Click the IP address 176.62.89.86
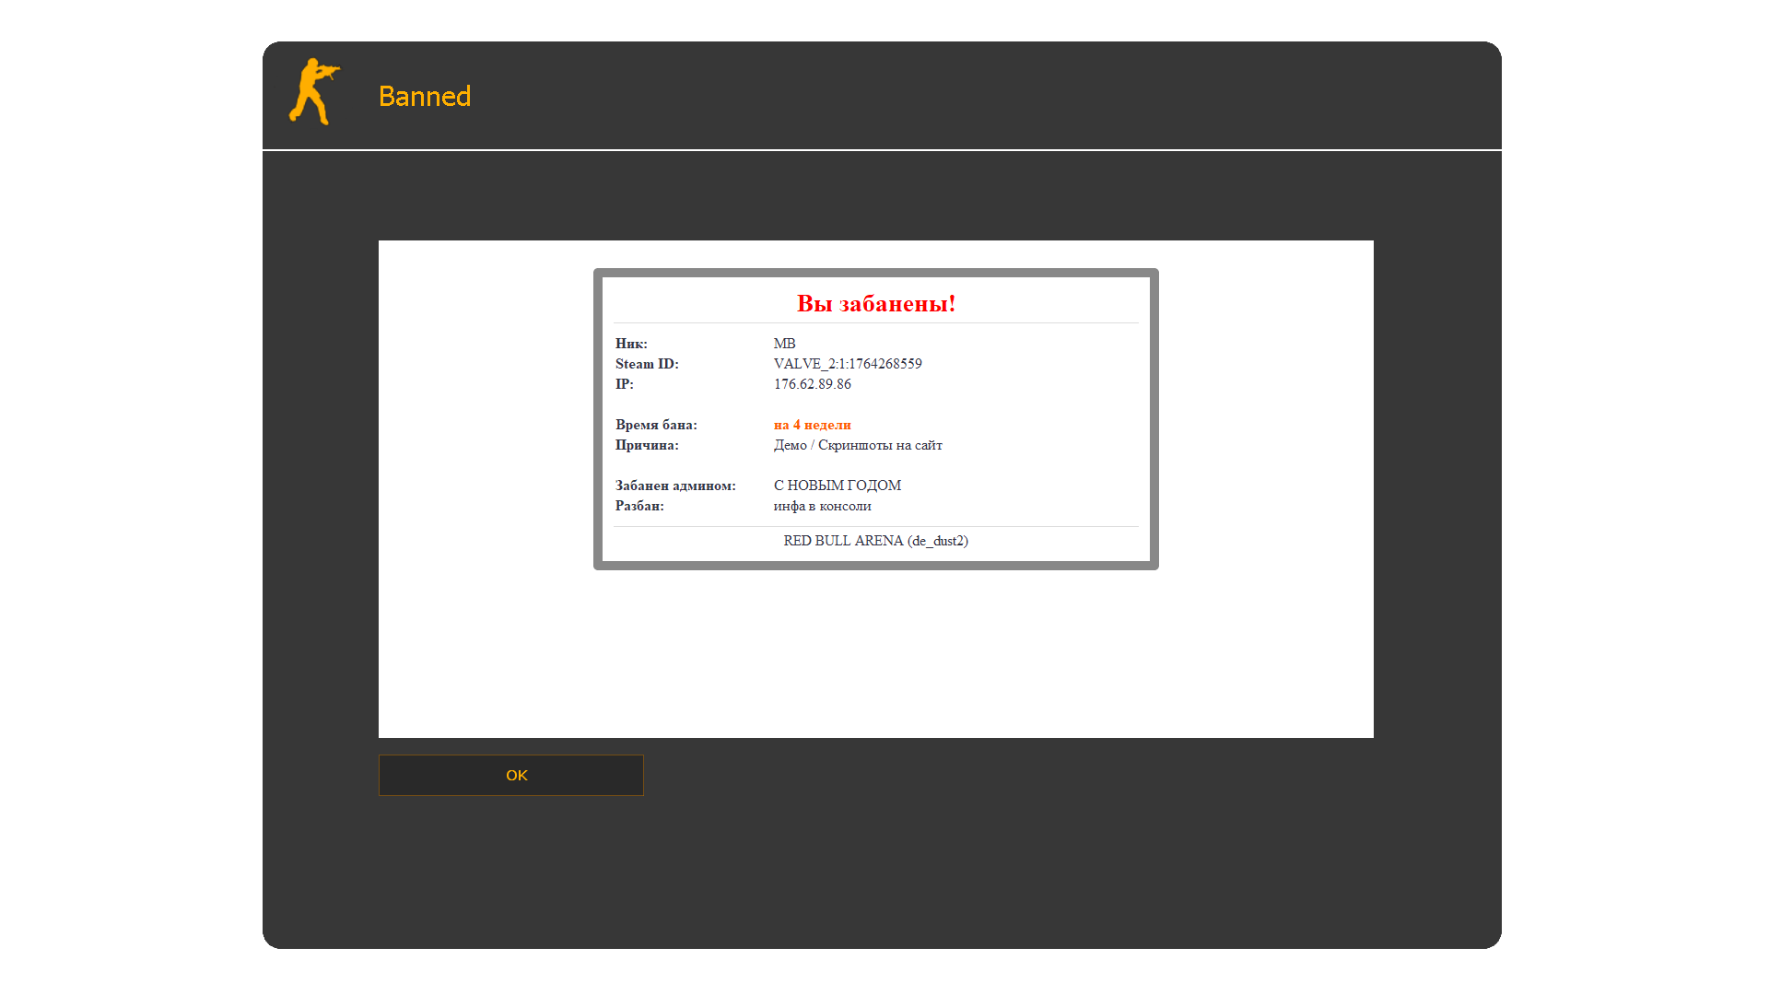 point(812,384)
